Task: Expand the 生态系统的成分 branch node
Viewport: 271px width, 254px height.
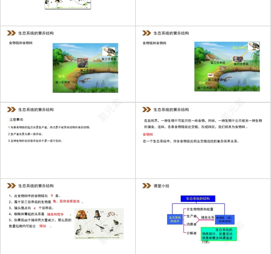Action: click(175, 219)
